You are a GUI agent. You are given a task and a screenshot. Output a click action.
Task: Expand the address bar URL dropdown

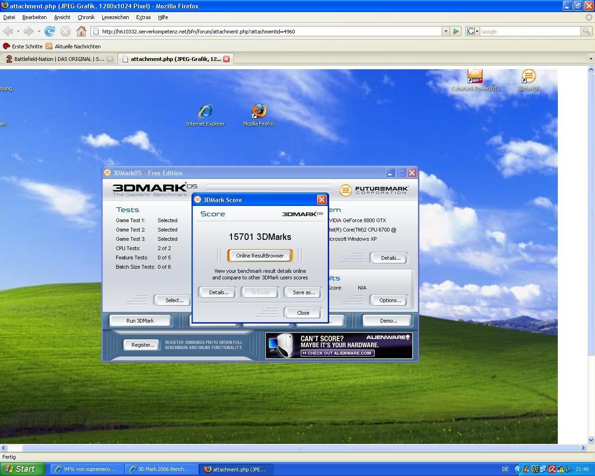coord(445,31)
